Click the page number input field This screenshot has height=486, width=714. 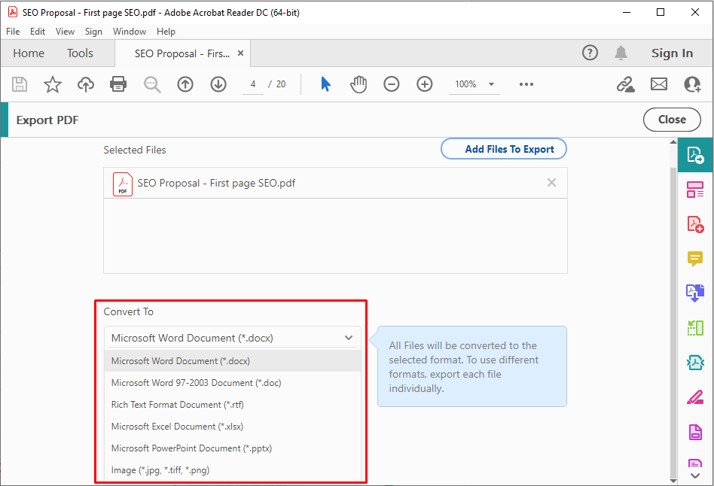(x=253, y=84)
